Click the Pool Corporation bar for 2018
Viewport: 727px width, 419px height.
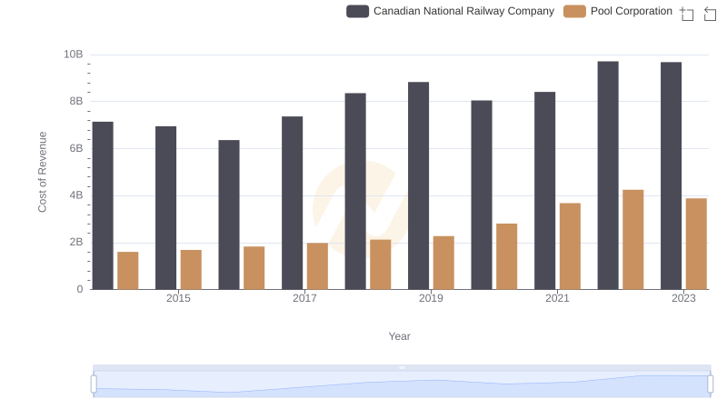coord(380,264)
